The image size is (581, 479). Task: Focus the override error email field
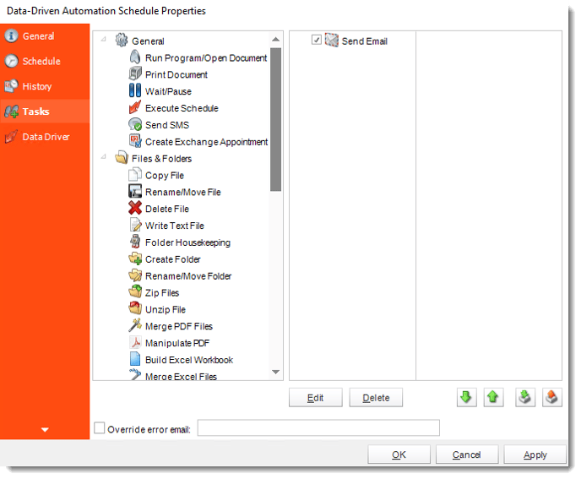[x=318, y=427]
